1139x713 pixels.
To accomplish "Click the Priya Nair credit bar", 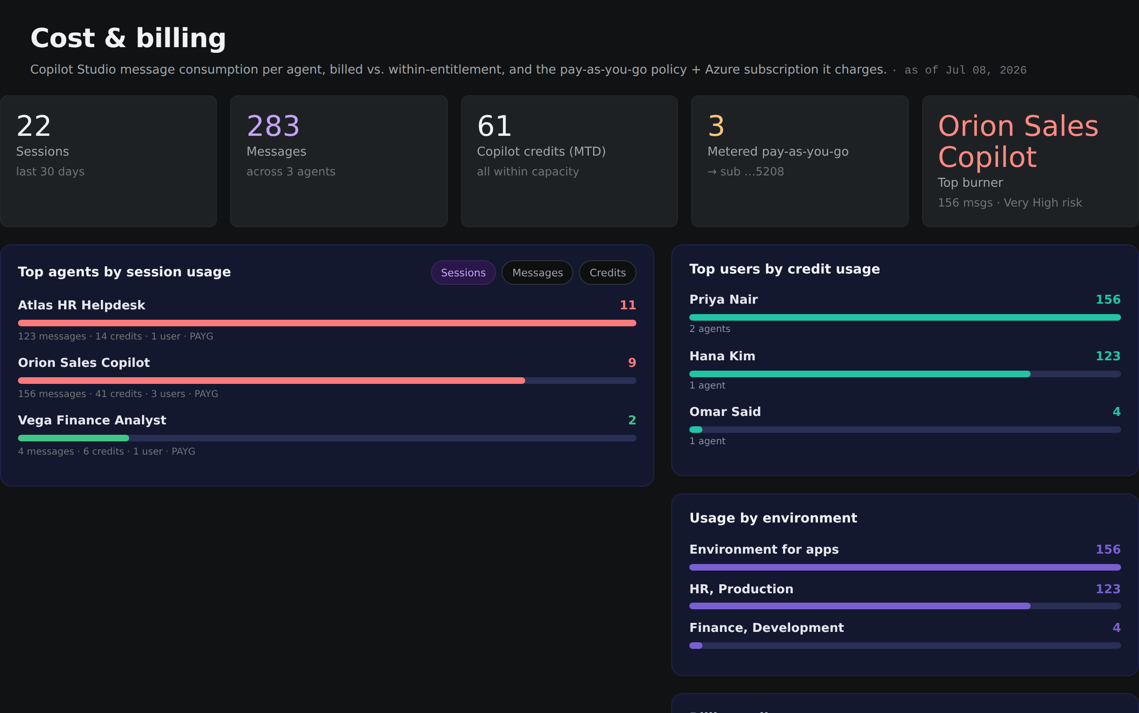I will pos(905,317).
